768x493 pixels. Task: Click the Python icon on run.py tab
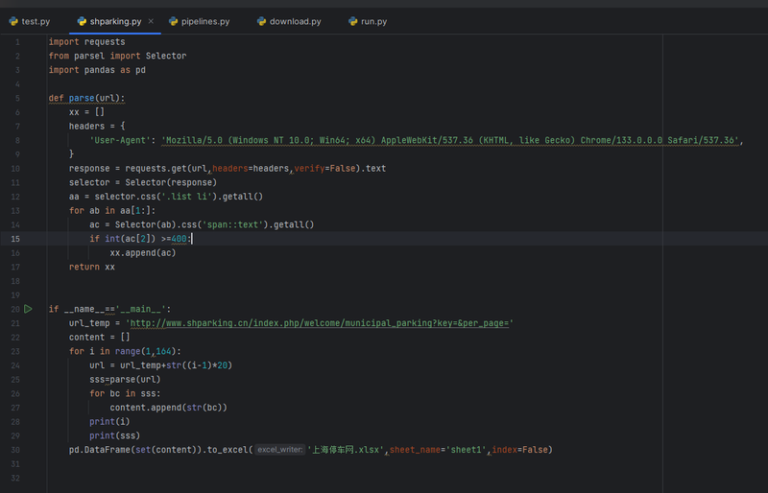(x=352, y=21)
